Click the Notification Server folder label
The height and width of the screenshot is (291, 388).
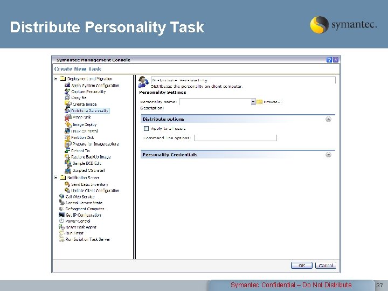[83, 177]
